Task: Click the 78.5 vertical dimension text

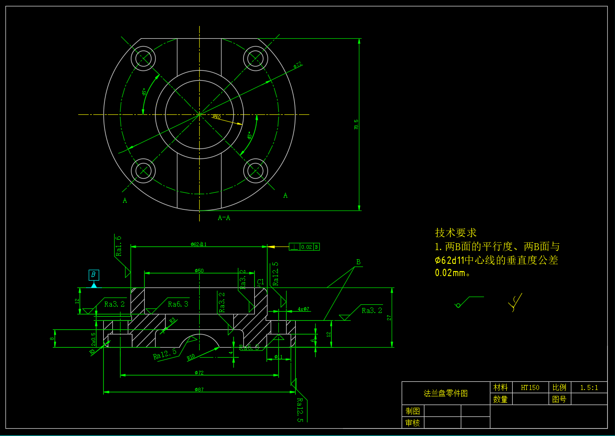Action: tap(356, 124)
